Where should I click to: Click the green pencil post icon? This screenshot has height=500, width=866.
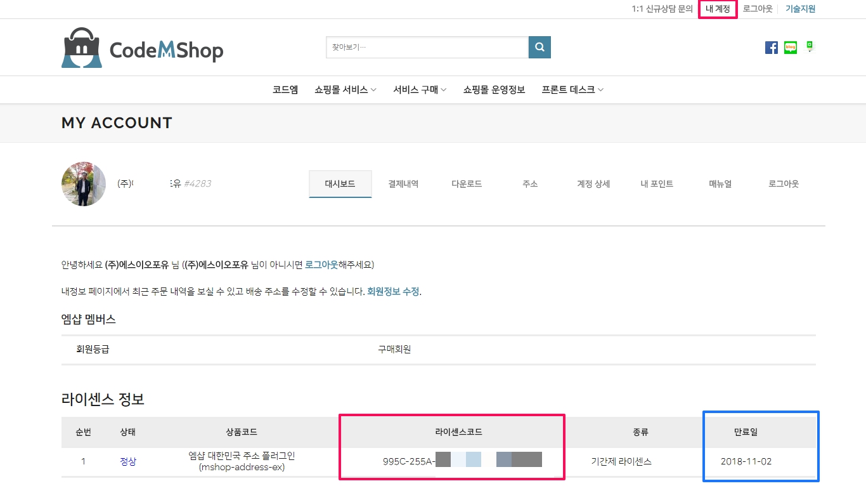coord(809,46)
